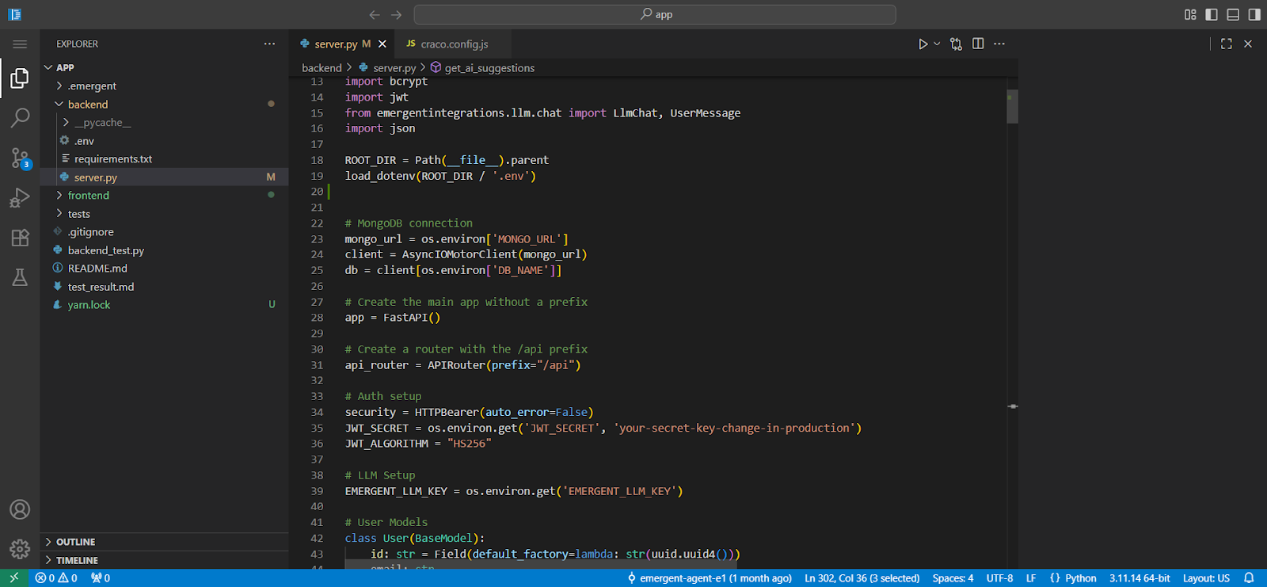Open the remote window indicator in status bar

[x=13, y=578]
